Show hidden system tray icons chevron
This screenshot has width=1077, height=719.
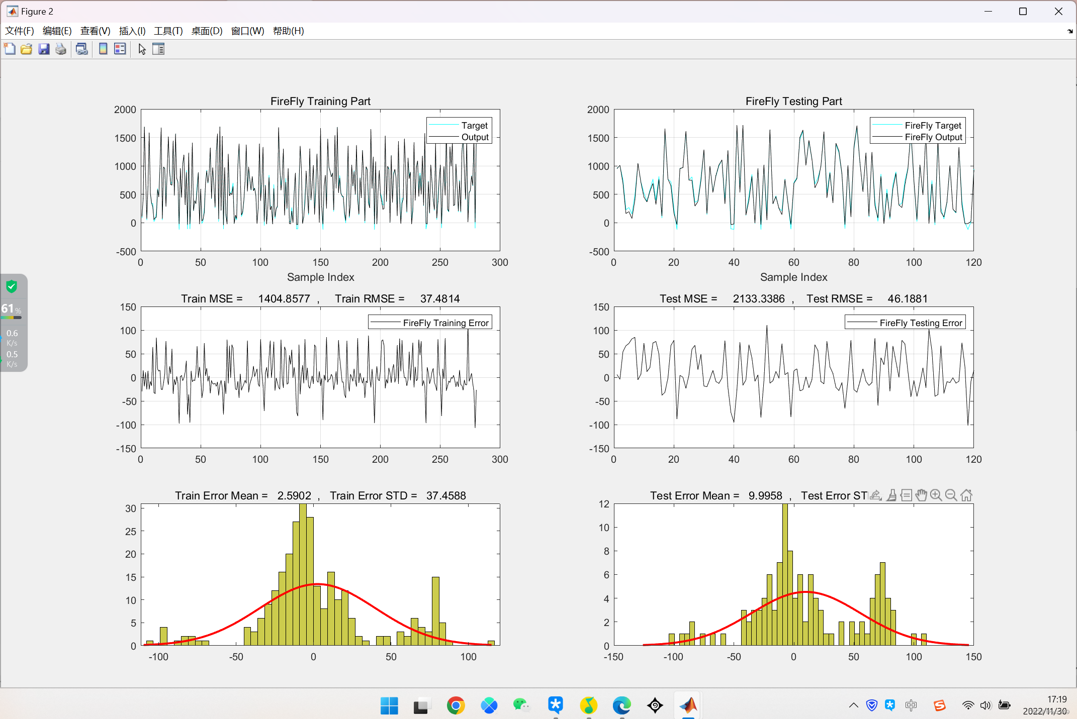coord(853,705)
